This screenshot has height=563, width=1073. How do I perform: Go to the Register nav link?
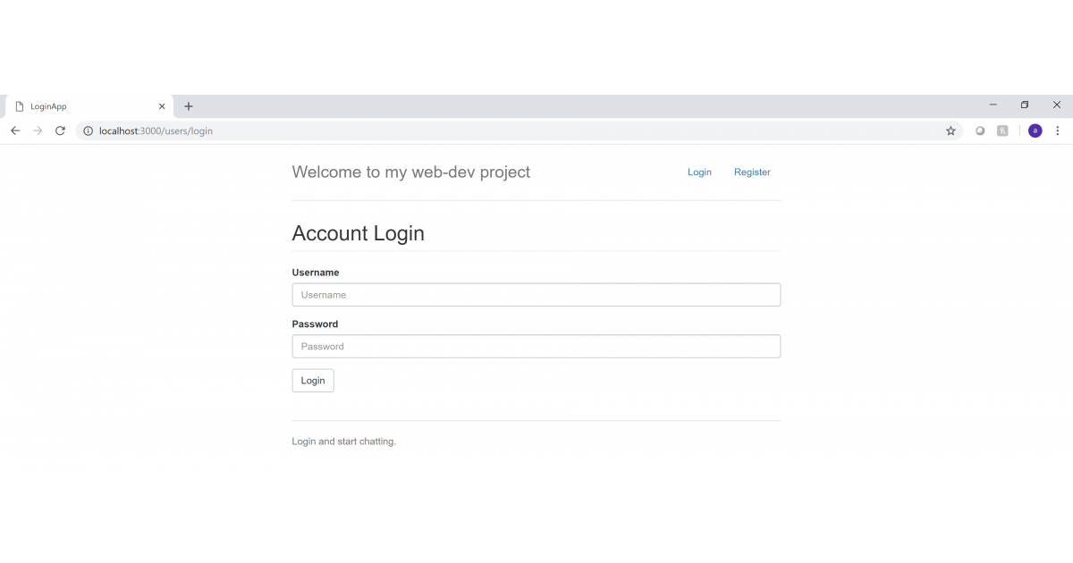[x=752, y=172]
